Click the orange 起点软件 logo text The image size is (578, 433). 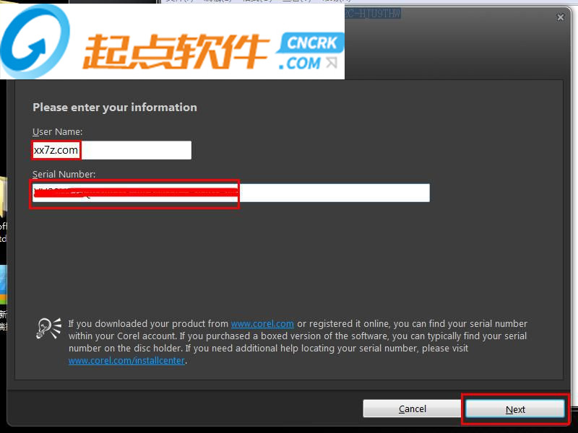pyautogui.click(x=176, y=51)
